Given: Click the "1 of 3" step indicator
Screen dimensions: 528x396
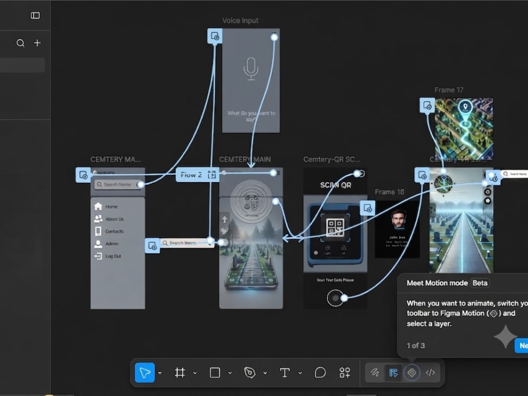Looking at the screenshot, I should 416,346.
